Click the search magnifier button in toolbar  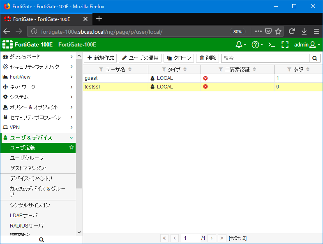pyautogui.click(x=314, y=58)
